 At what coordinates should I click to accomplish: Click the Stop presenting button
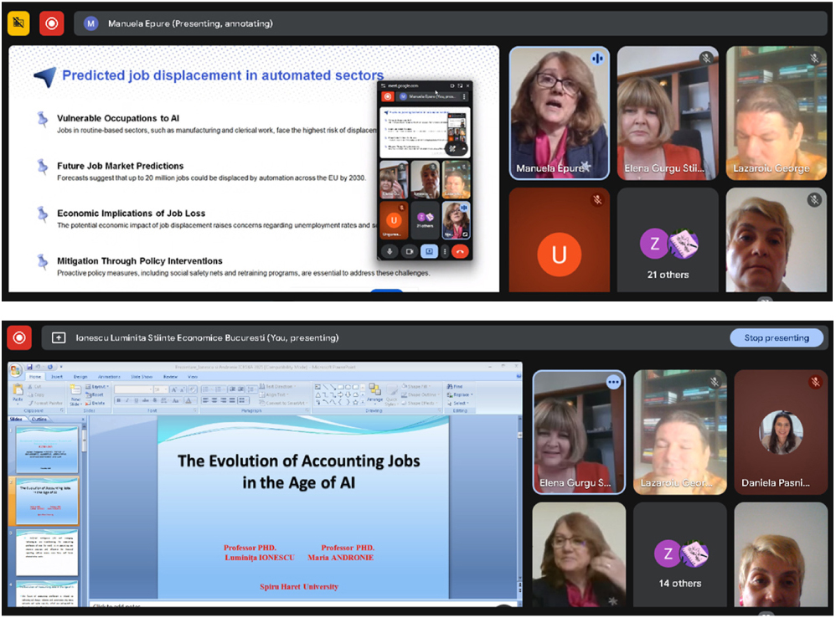click(x=777, y=337)
